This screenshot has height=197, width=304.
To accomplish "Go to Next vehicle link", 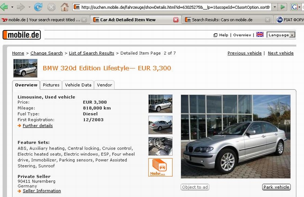I will [280, 53].
